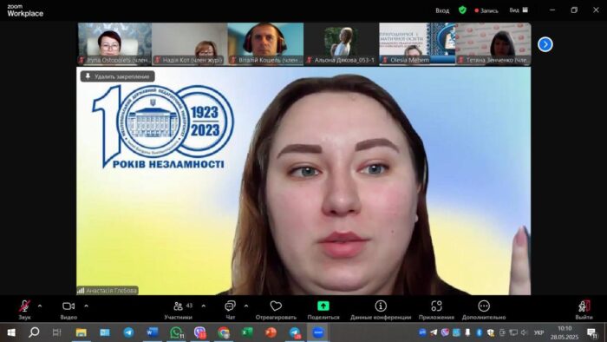
Task: Open the Участники participants panel
Action: [x=179, y=310]
